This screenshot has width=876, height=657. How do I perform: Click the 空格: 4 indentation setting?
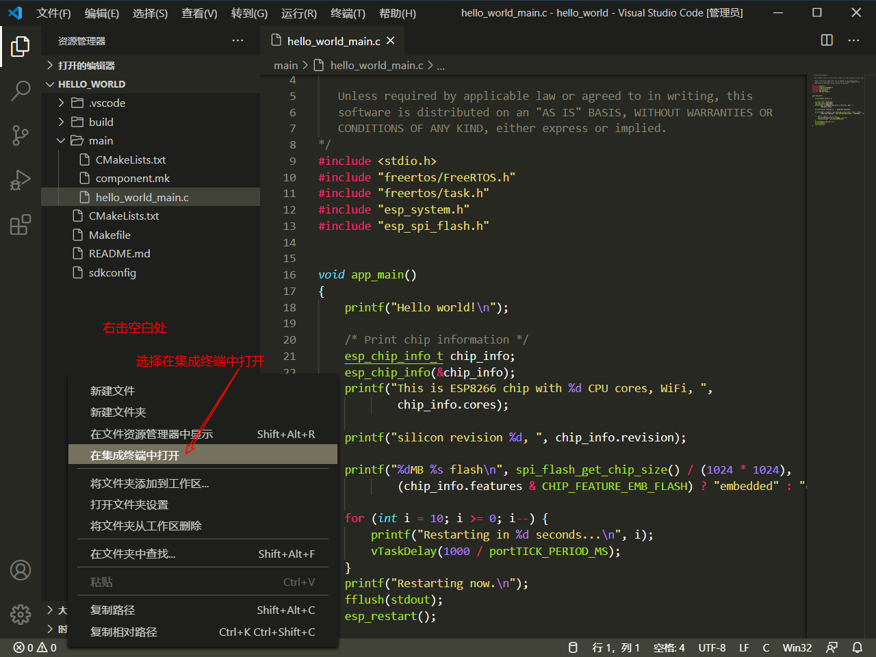(x=669, y=647)
